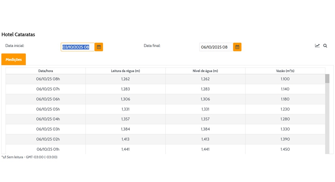Viewport: 335px width, 182px height.
Task: Select the 06/10/25 02h date cell
Action: click(48, 139)
